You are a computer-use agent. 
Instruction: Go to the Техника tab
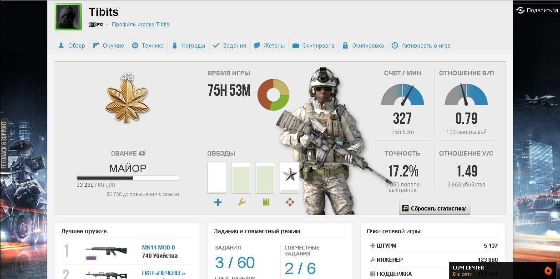pyautogui.click(x=148, y=45)
